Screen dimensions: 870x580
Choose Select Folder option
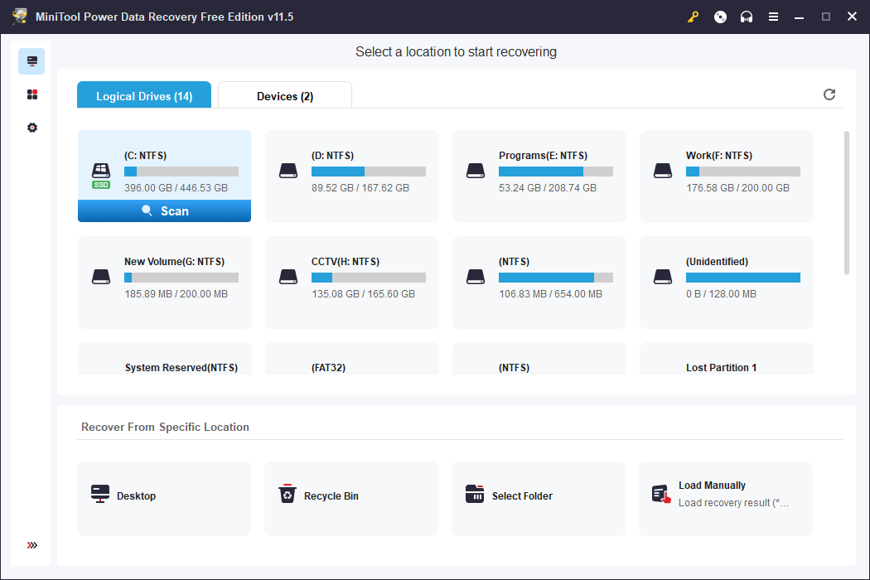tap(539, 499)
